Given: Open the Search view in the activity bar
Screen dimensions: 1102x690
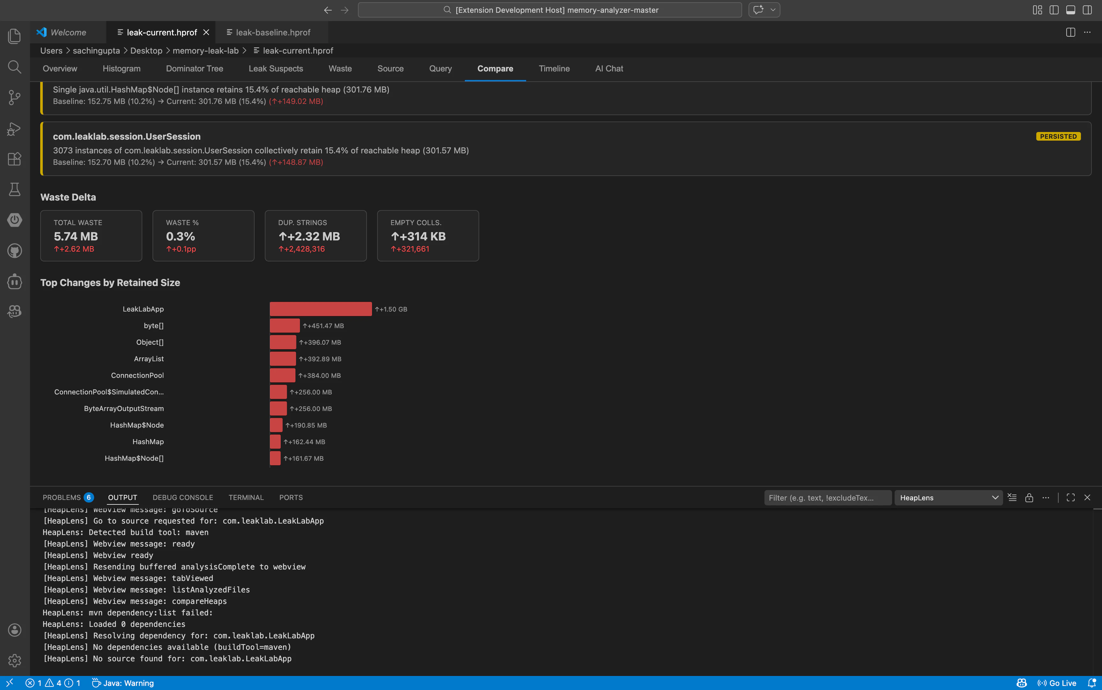Looking at the screenshot, I should coord(14,67).
